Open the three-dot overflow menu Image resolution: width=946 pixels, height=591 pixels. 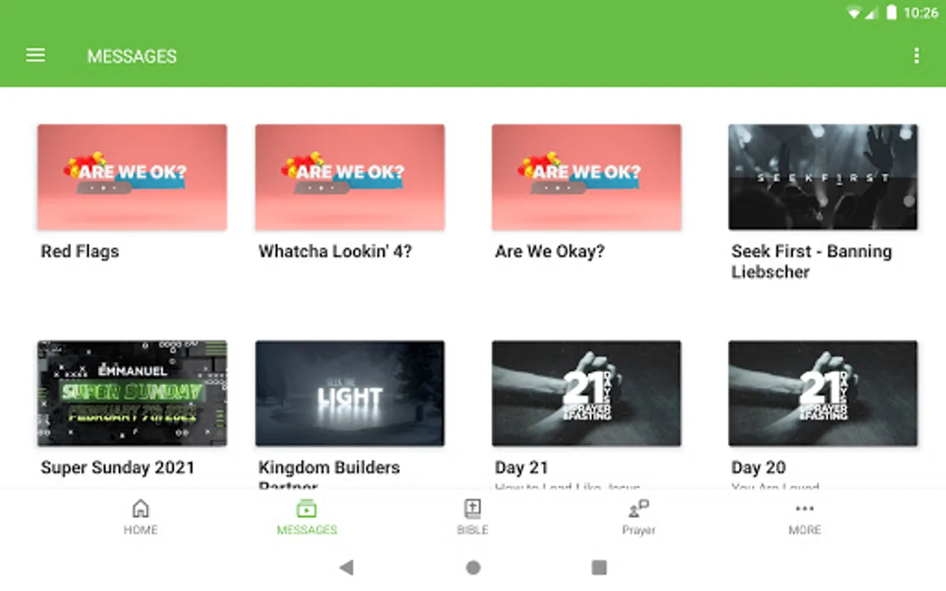[x=916, y=56]
